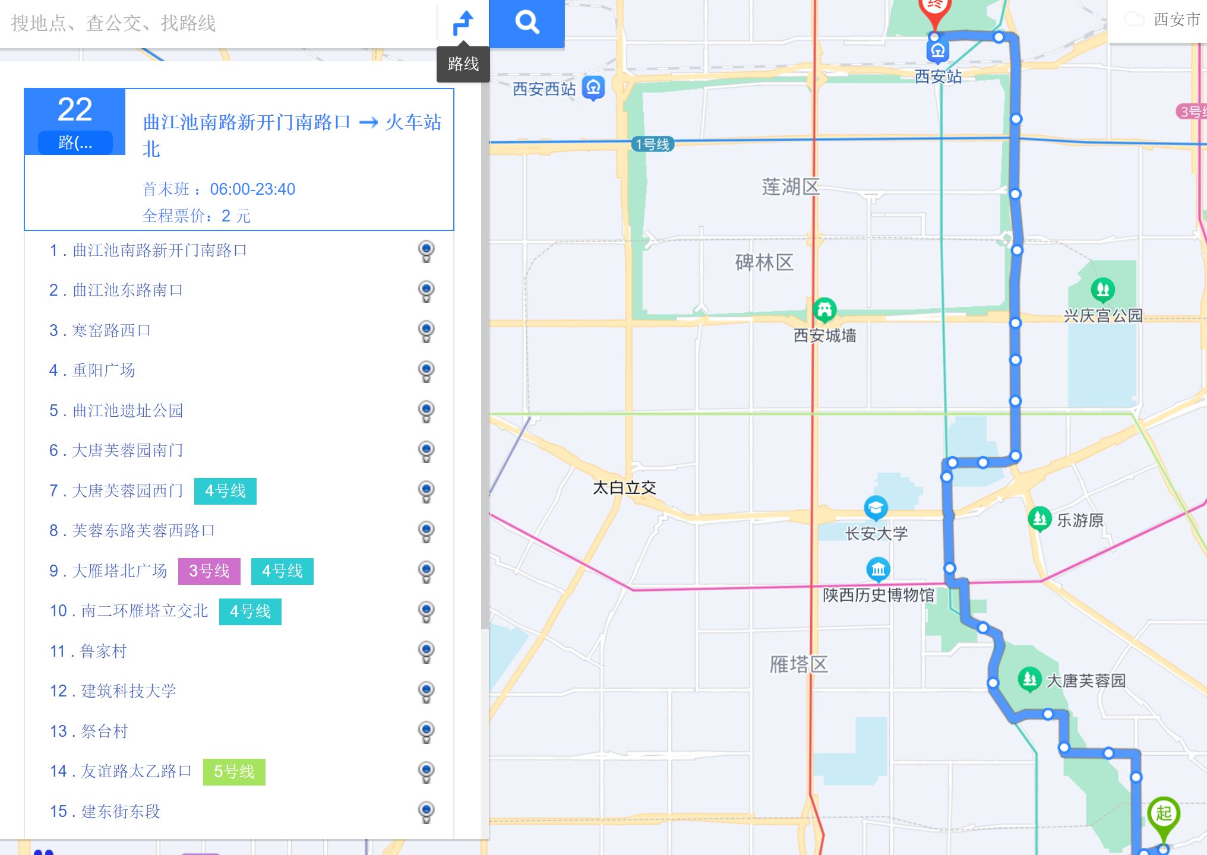Click the pink 3号线 tag at stop 9
1207x855 pixels.
coord(209,571)
